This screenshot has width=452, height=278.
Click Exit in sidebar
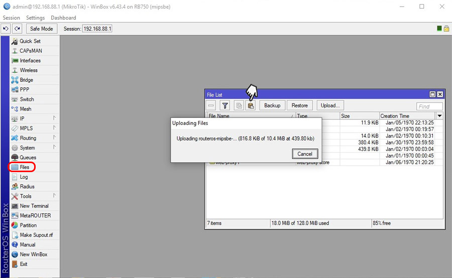[34, 264]
